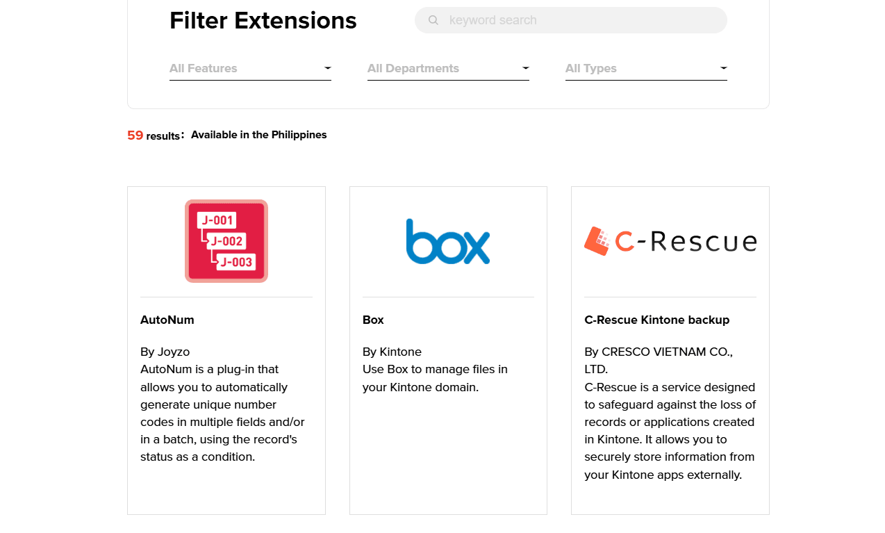
Task: Open the AutoNum plug-in logo
Action: 226,241
